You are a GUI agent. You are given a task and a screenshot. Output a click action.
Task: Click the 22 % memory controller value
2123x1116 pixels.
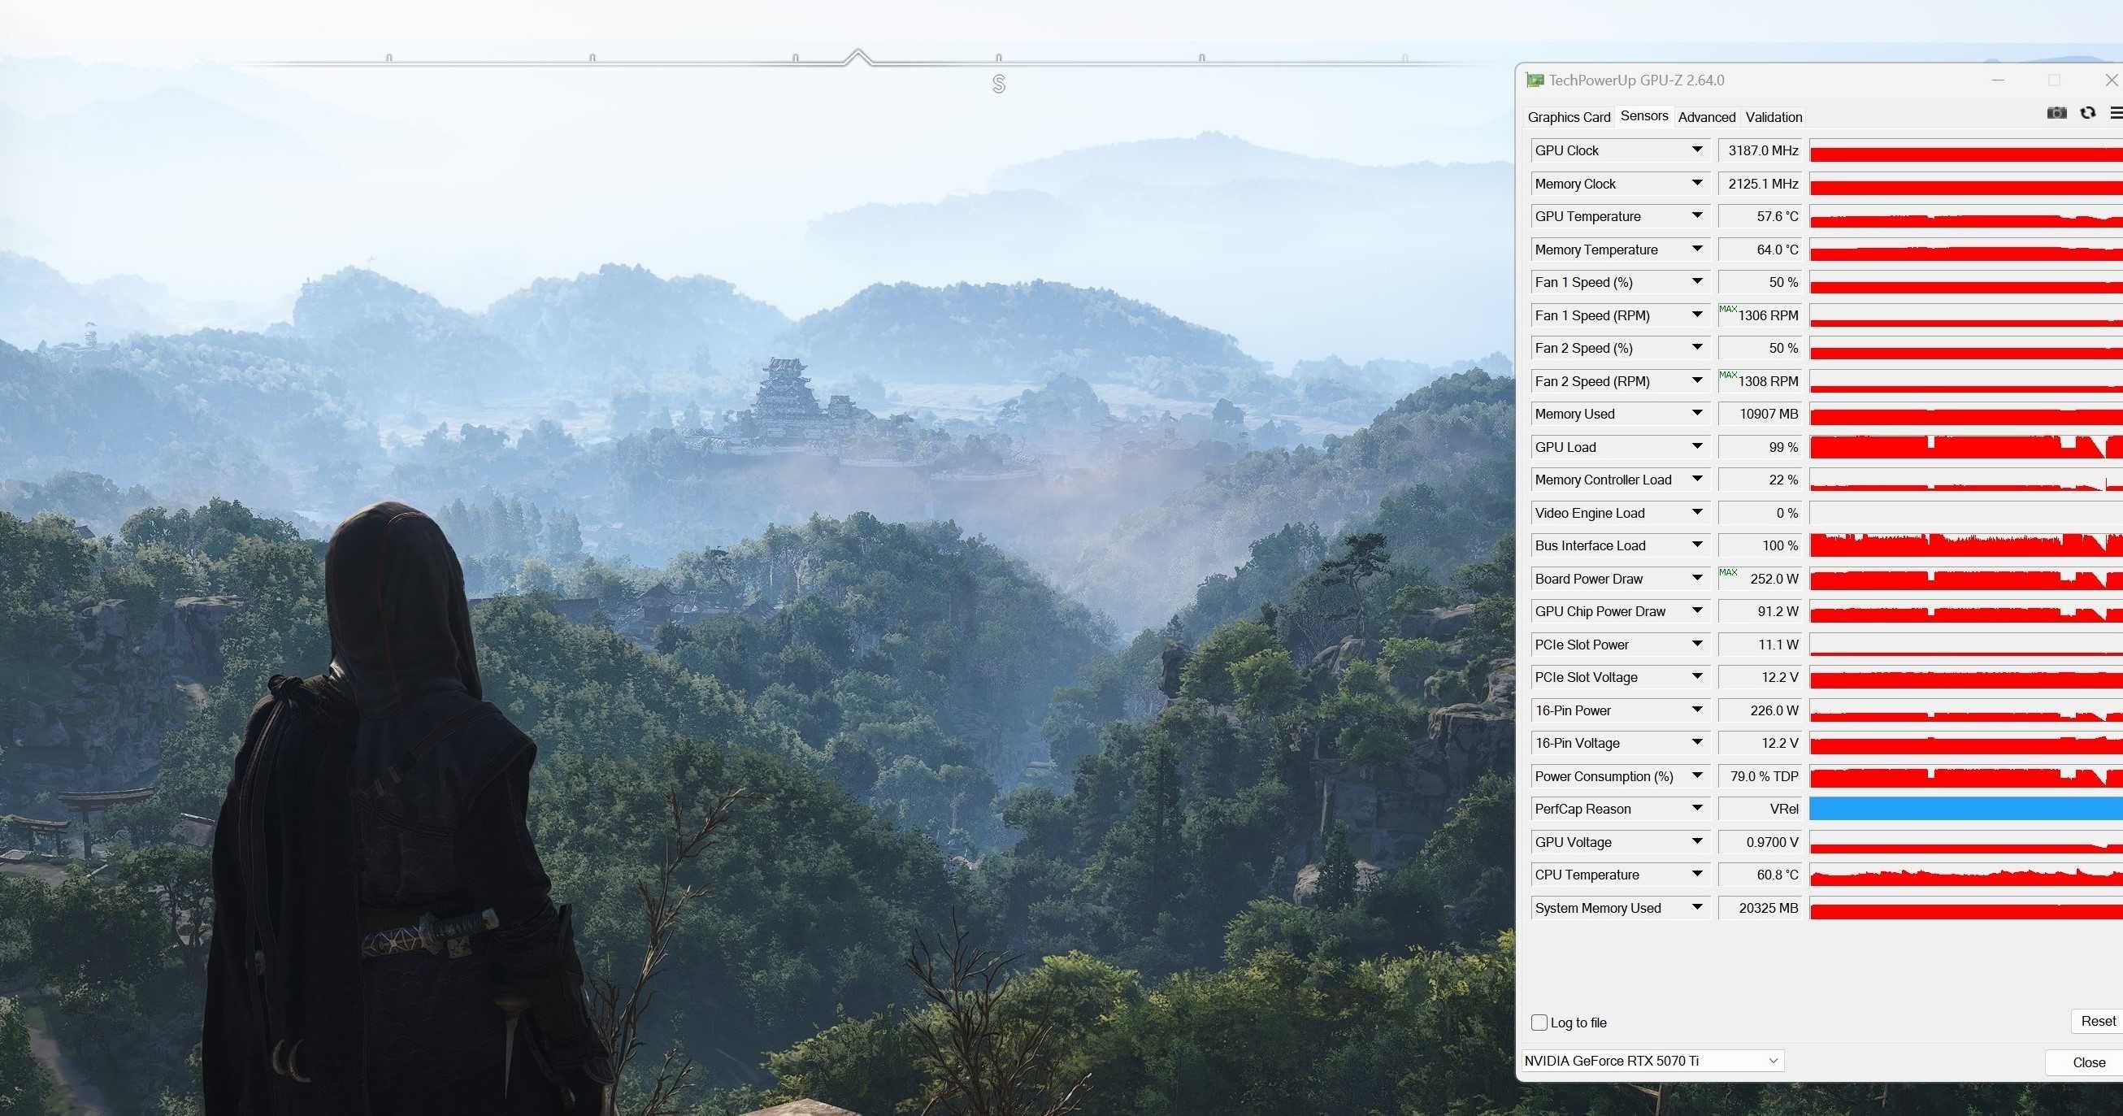1760,479
